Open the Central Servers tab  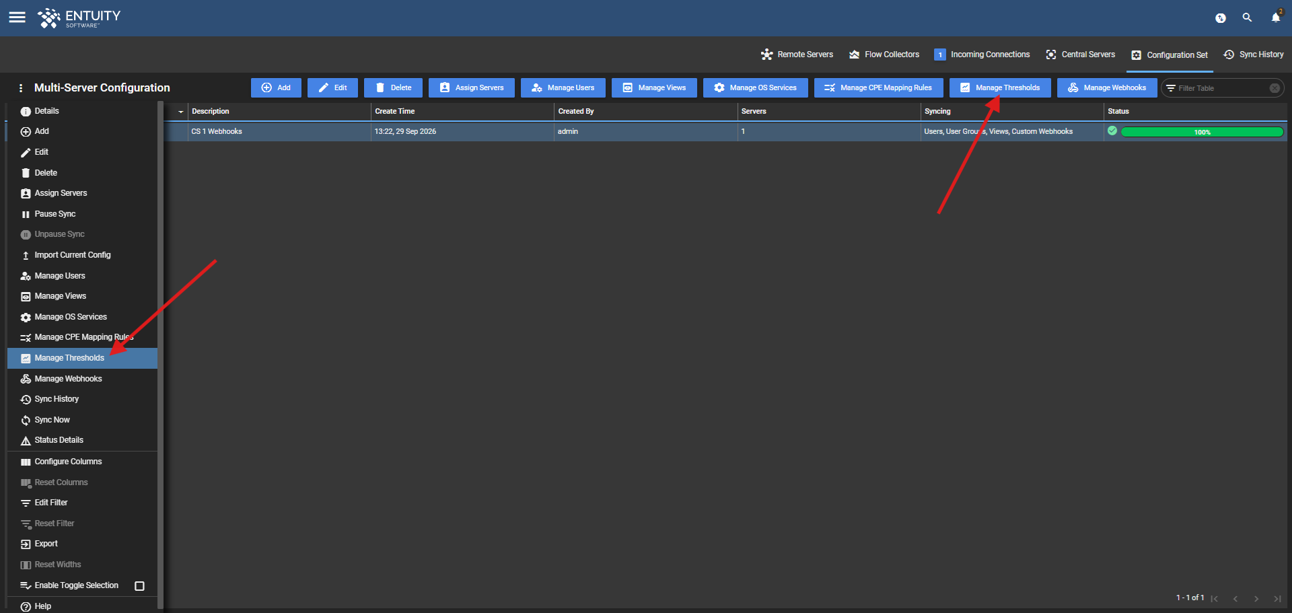tap(1080, 55)
